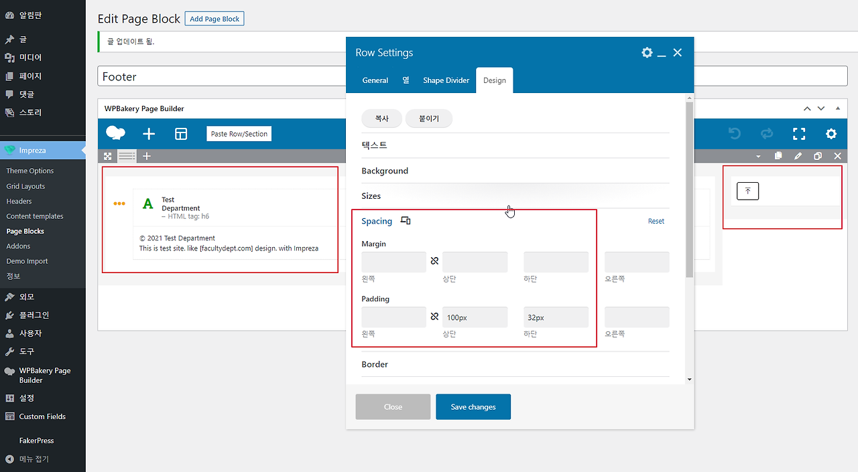
Task: Open Content templates submenu
Action: click(35, 216)
